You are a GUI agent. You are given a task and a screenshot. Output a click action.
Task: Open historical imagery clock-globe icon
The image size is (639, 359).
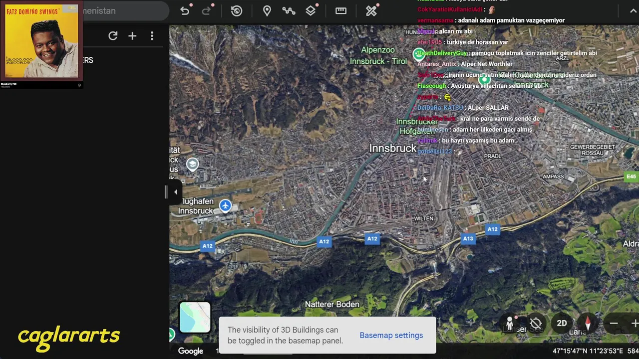click(237, 10)
